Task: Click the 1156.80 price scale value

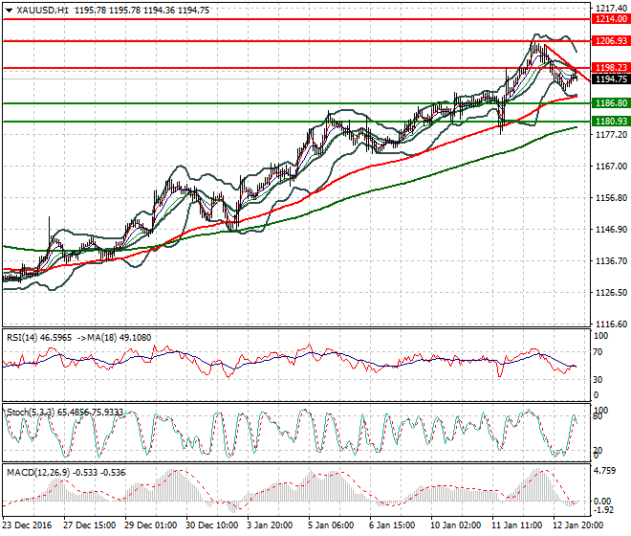Action: click(x=611, y=197)
